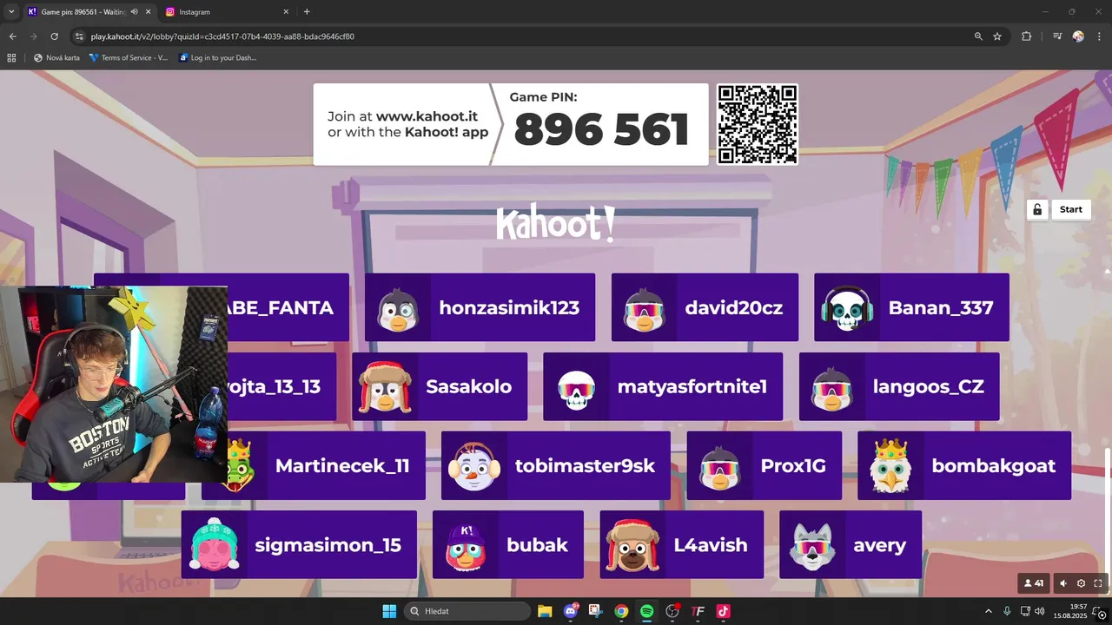Remove player david20cz
This screenshot has width=1112, height=625.
click(x=705, y=307)
